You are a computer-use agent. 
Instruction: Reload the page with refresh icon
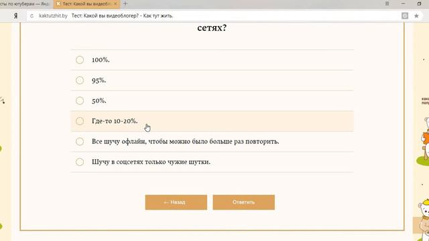[32, 16]
